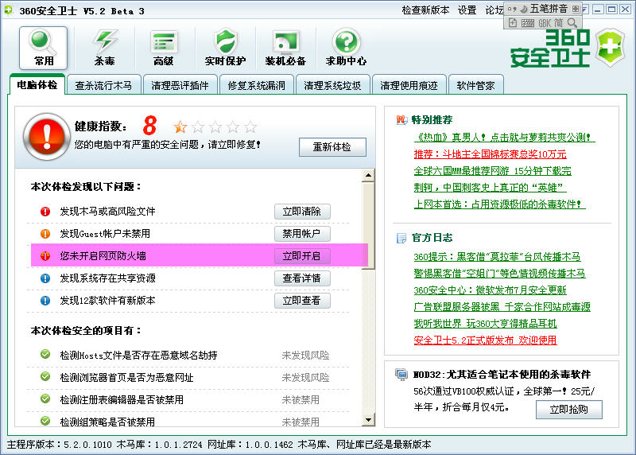The width and height of the screenshot is (636, 455).
Task: Click the 未被禁用 status for 注册表编辑器
Action: tap(301, 400)
